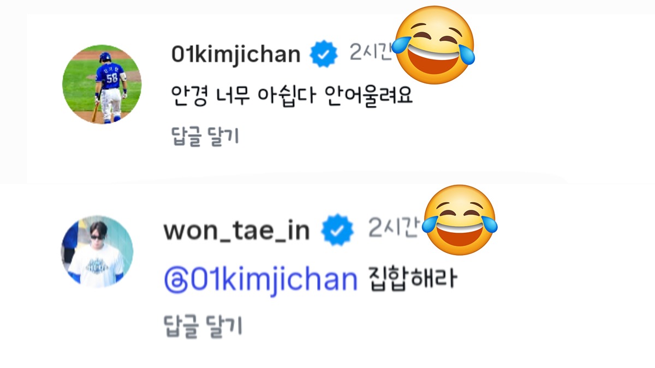The width and height of the screenshot is (655, 368).
Task: Open the @01kimjichan mention link
Action: tap(260, 280)
